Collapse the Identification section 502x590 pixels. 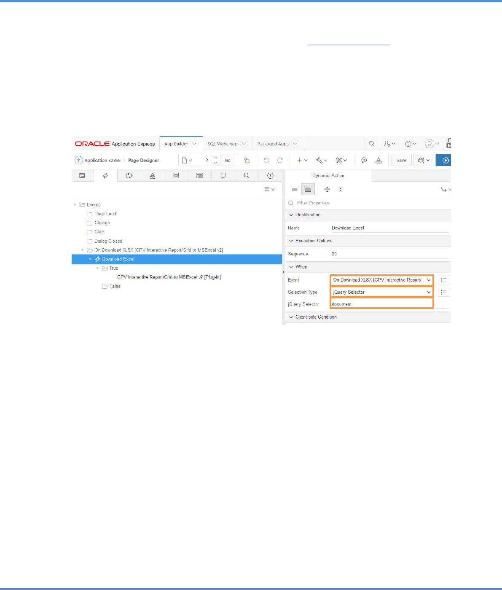point(291,215)
